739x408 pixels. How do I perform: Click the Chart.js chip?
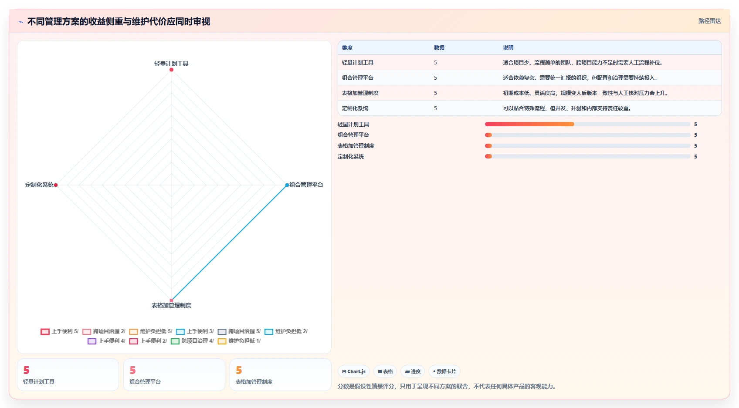click(x=354, y=371)
